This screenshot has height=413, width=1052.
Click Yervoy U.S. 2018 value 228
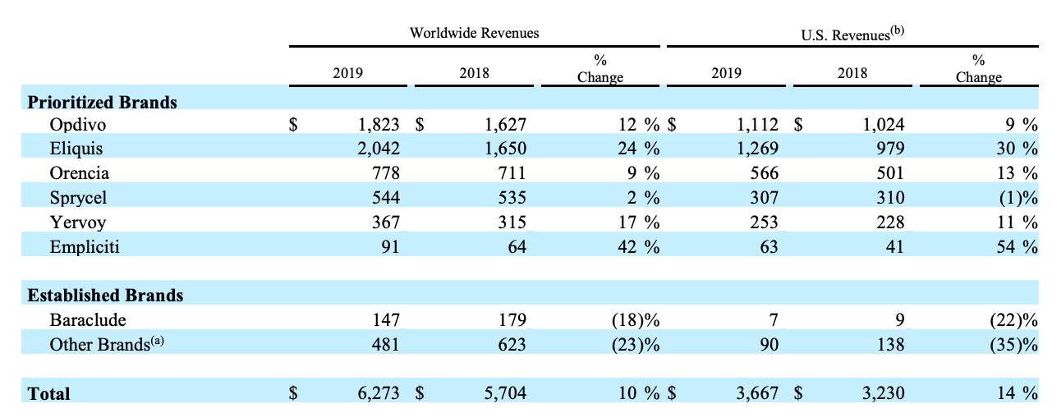[x=889, y=222]
